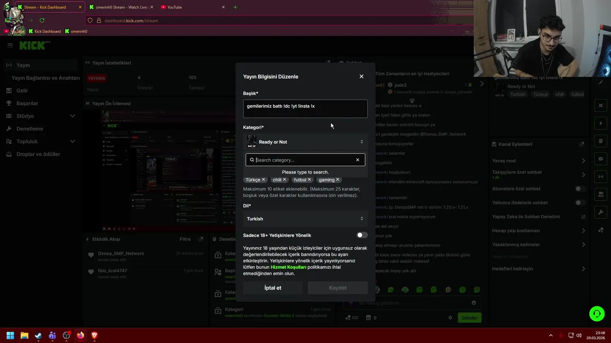Click the İptal et button

pyautogui.click(x=273, y=288)
